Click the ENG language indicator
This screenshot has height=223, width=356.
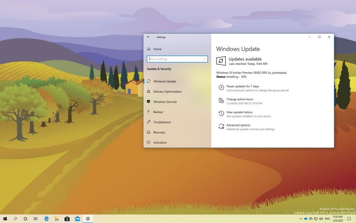[x=327, y=219]
